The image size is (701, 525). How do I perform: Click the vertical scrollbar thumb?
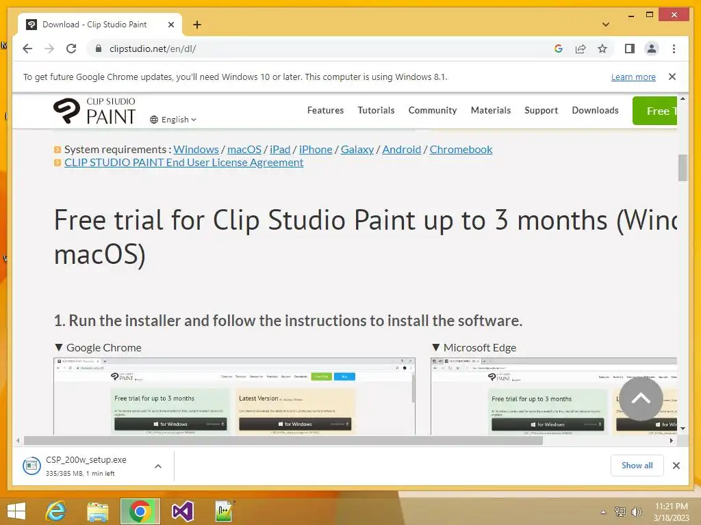pos(683,167)
